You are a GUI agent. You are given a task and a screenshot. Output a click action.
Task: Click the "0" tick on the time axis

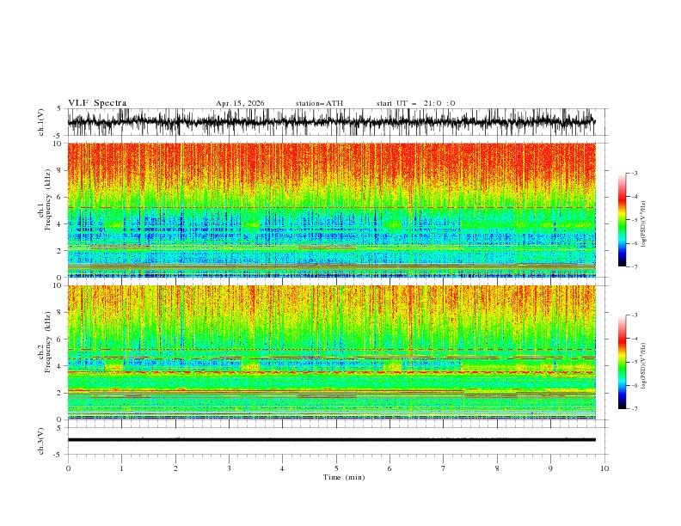pyautogui.click(x=68, y=468)
